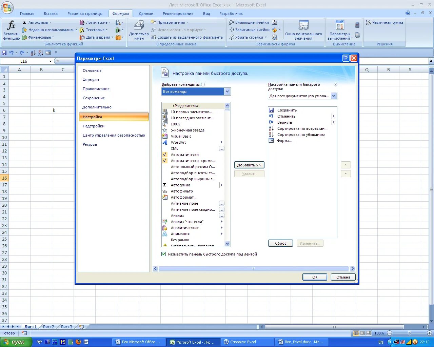Click the zoom slider handle
Viewport: 434px width, 347px height.
[409, 333]
